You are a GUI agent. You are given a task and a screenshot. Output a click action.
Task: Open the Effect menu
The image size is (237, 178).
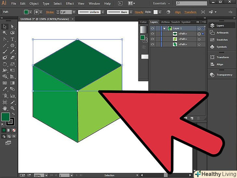tap(70, 3)
